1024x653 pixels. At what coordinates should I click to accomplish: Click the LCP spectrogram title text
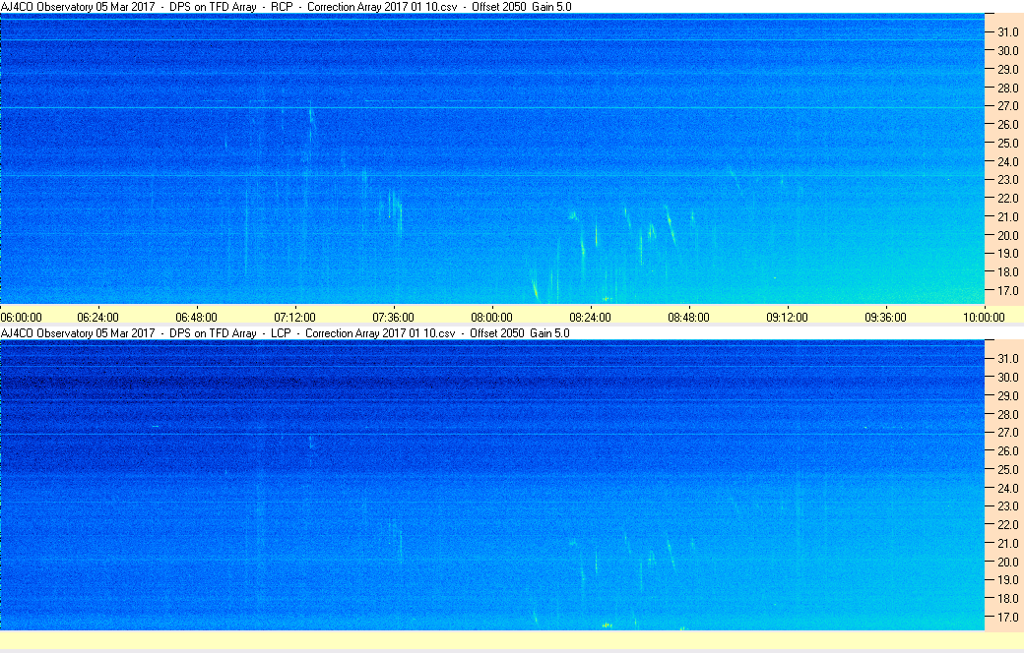(285, 332)
